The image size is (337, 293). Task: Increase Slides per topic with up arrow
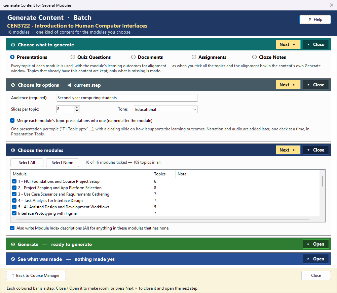[x=77, y=108]
